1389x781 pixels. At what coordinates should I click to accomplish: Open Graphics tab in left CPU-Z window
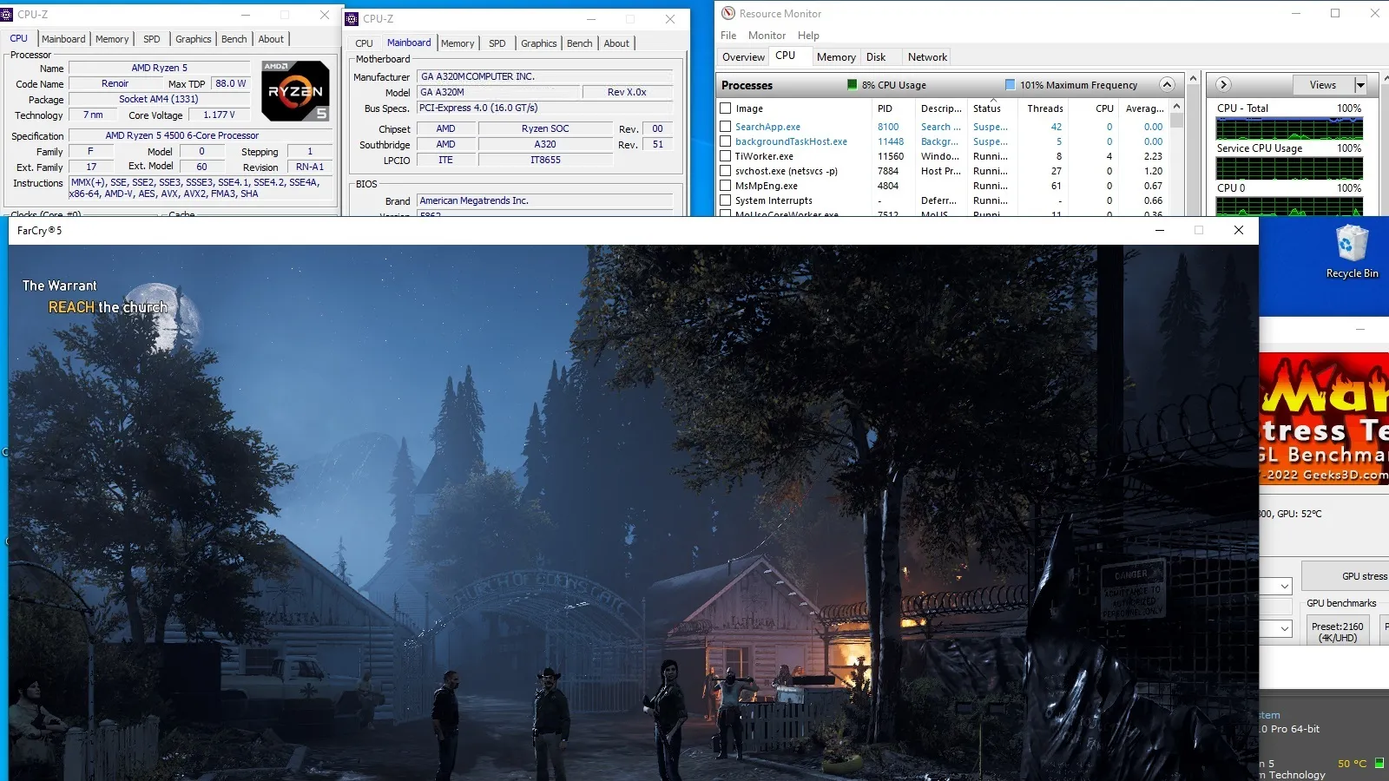pos(193,39)
